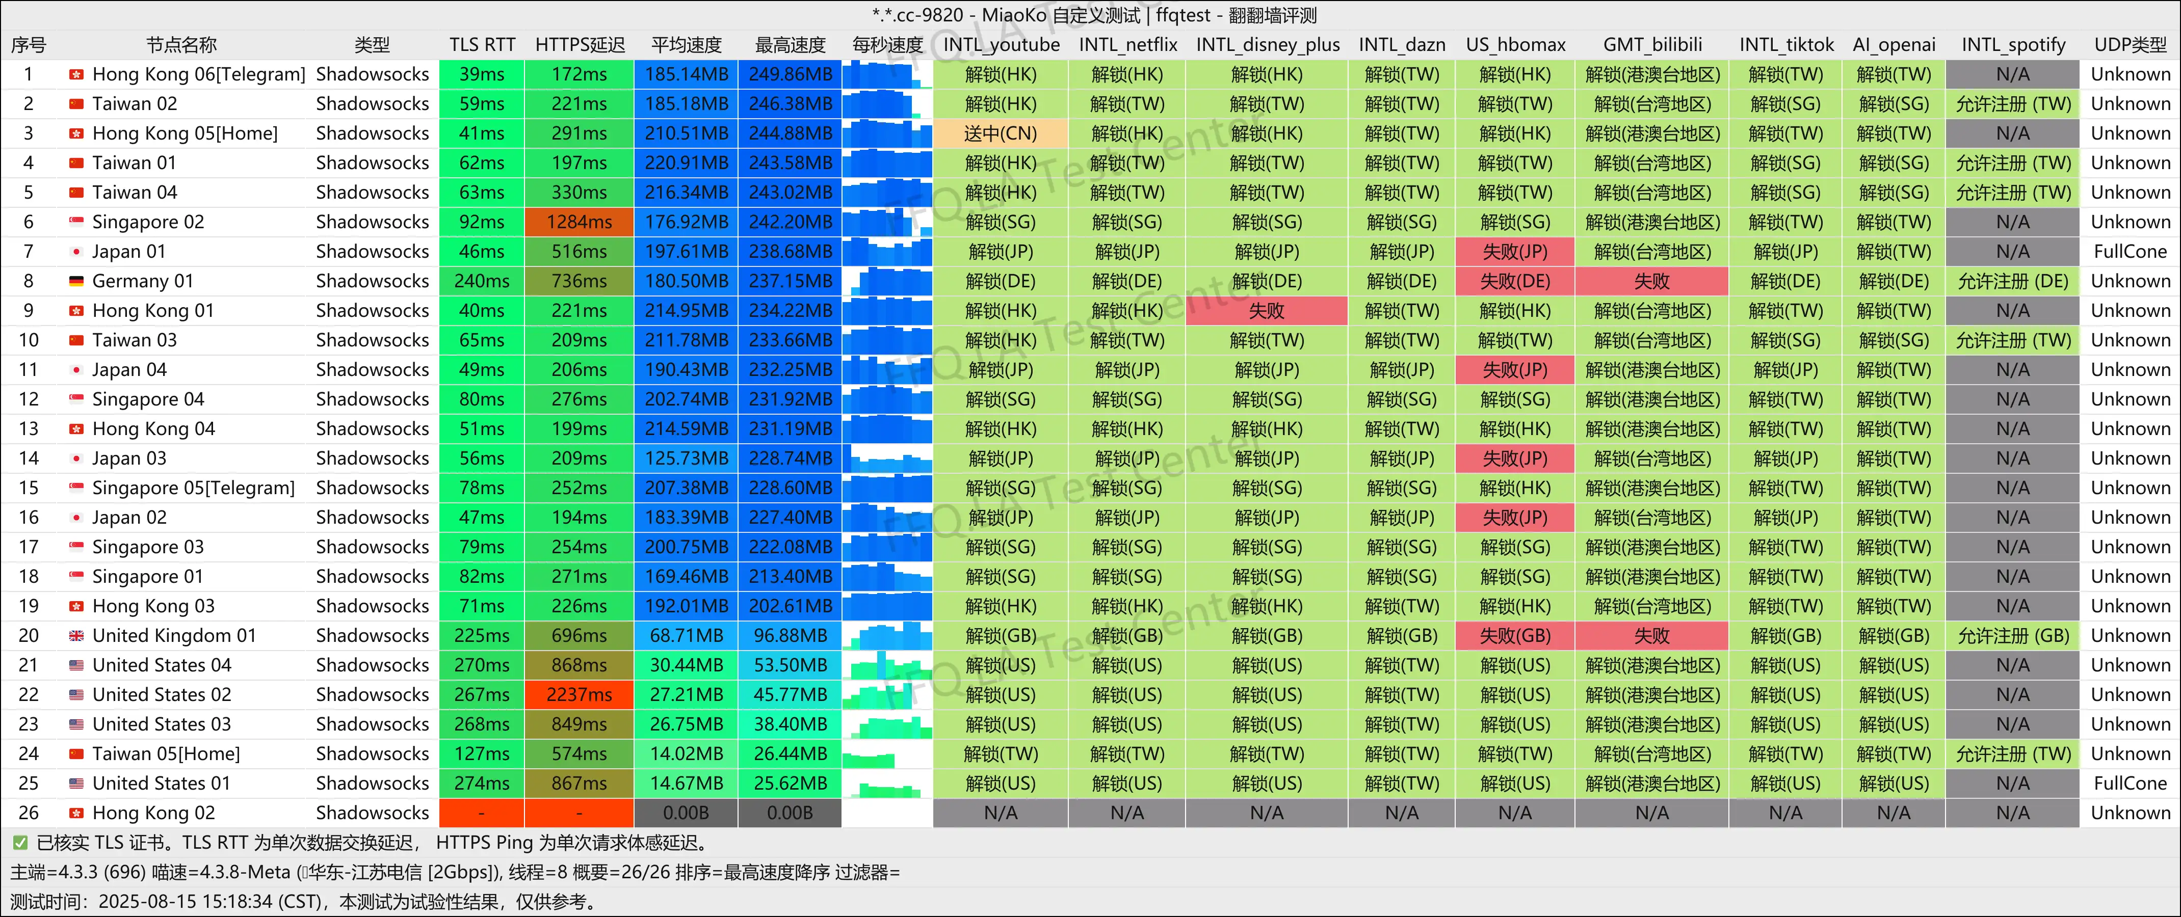The height and width of the screenshot is (917, 2181).
Task: Click the Japan flag next to Japan 04
Action: [x=76, y=370]
